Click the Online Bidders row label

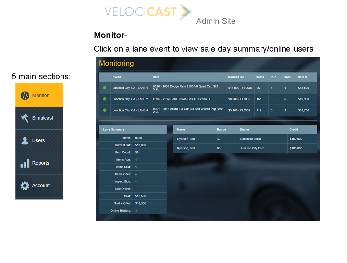pyautogui.click(x=120, y=210)
